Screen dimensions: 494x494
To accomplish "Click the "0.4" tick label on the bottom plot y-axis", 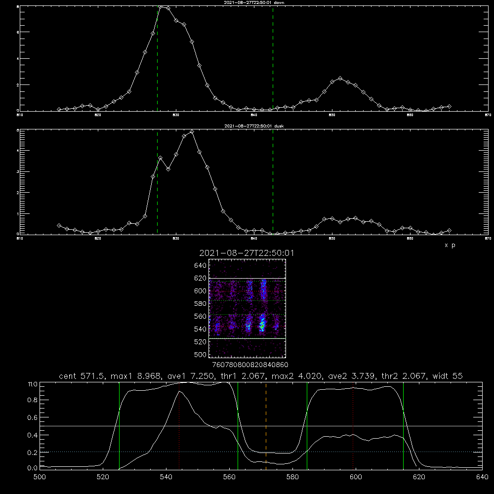I will click(33, 435).
